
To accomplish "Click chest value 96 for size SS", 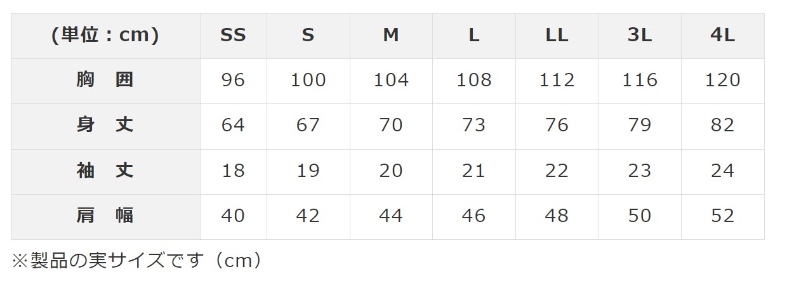I will pyautogui.click(x=233, y=80).
